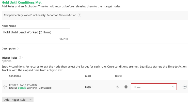Image resolution: width=190 pixels, height=104 pixels.
Task: Click the Complementary Node Functionality banner text
Action: 40,15
